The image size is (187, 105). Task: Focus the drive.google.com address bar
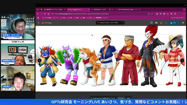(x=101, y=14)
